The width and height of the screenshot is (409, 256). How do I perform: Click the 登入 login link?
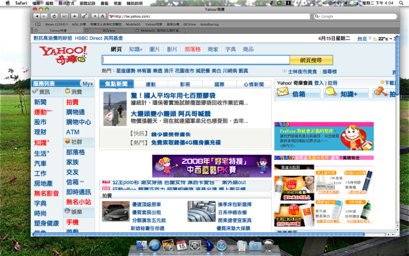pyautogui.click(x=319, y=83)
